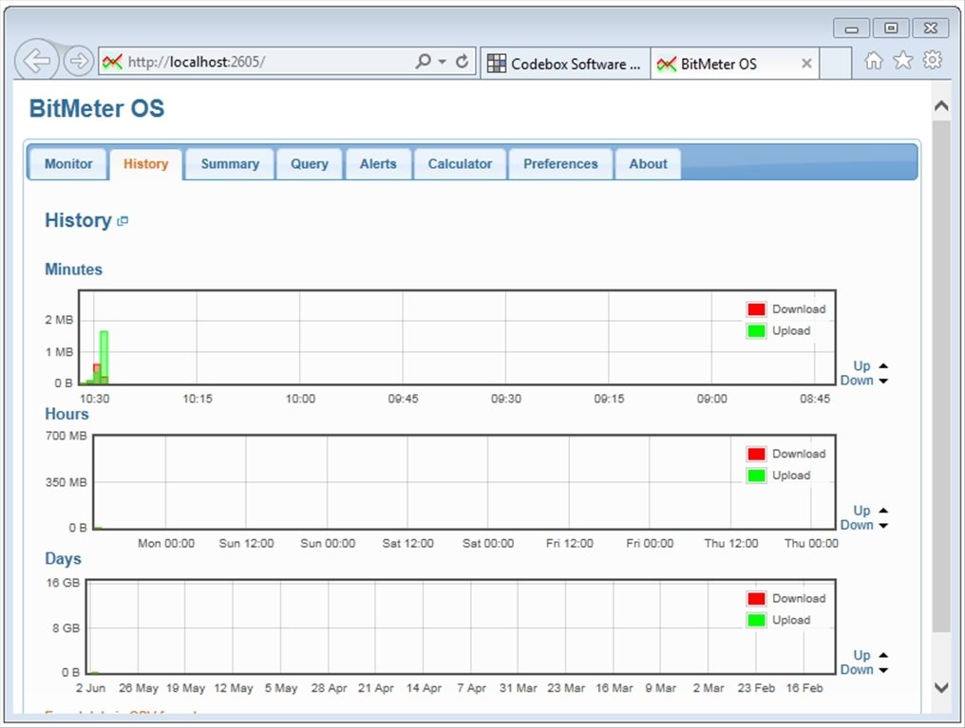The width and height of the screenshot is (965, 728).
Task: Open the address bar dropdown arrow
Action: (x=442, y=62)
